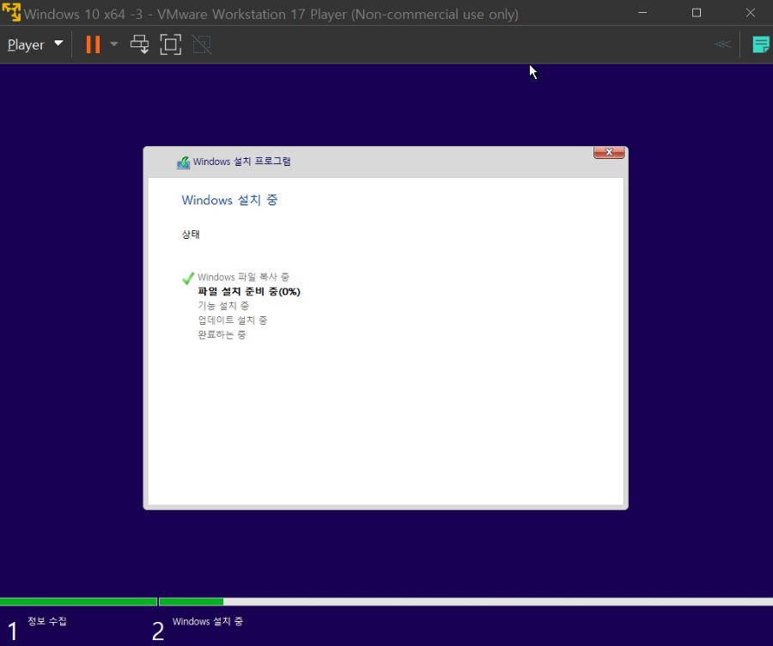The image size is (773, 646).
Task: Expand the power options dropdown arrow
Action: pyautogui.click(x=113, y=45)
